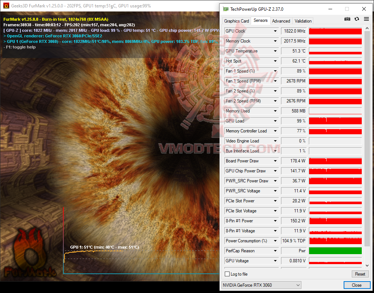Open the GPU Temperature sensor dropdown
This screenshot has width=374, height=293.
click(275, 51)
